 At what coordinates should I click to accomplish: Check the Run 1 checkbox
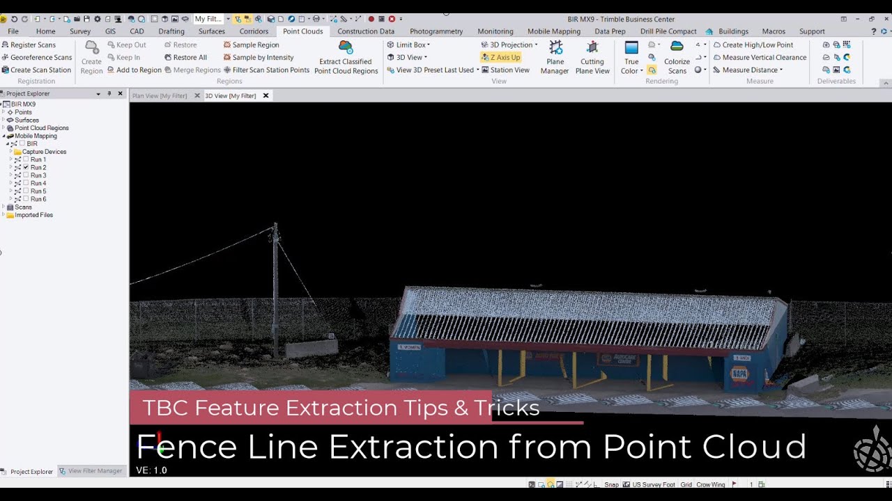tap(26, 159)
